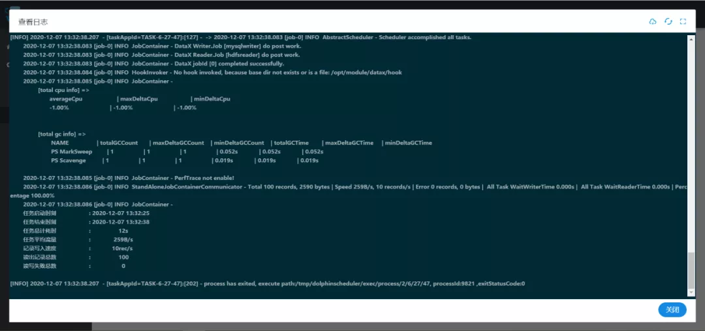Expand log viewer to fullscreen
The width and height of the screenshot is (705, 331).
683,22
